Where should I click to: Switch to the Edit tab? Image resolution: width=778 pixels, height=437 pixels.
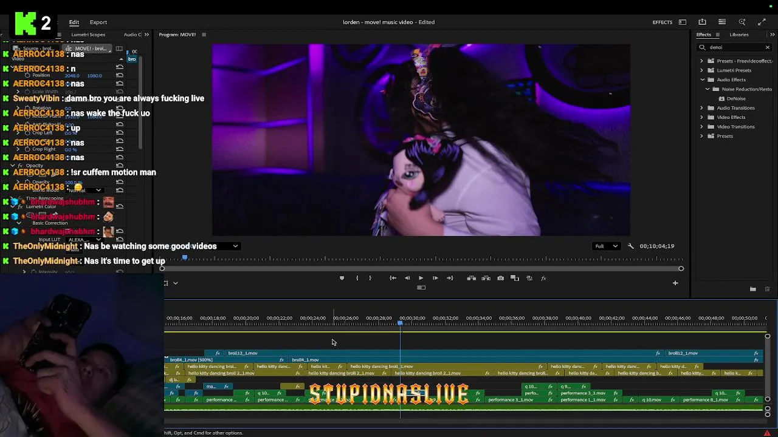pyautogui.click(x=74, y=22)
